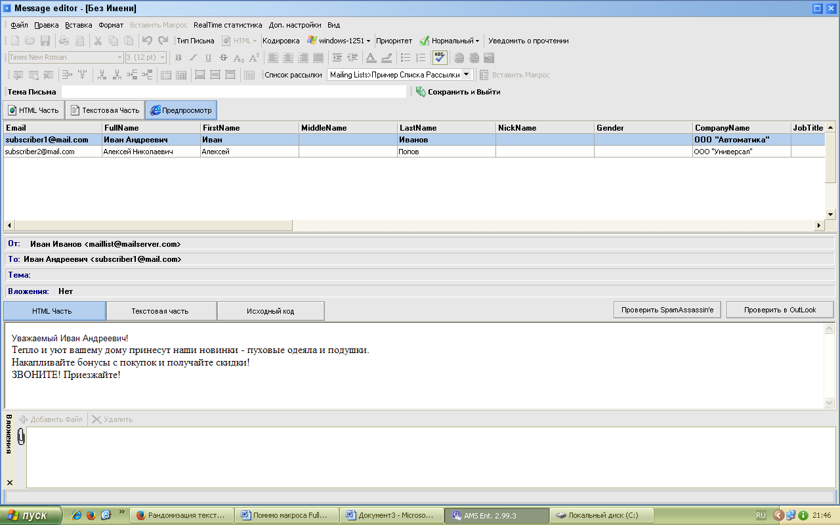Click the Save floppy disk icon
This screenshot has width=840, height=525.
pos(45,41)
